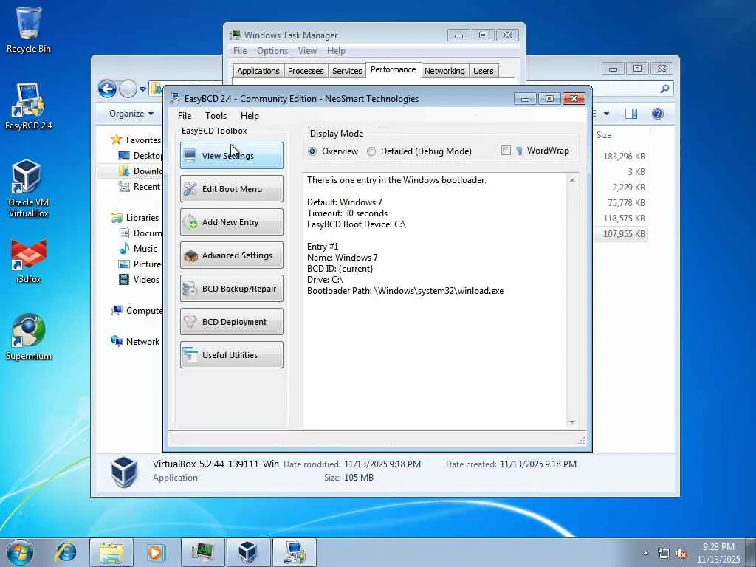Click Explorer search magnifier icon

point(665,89)
